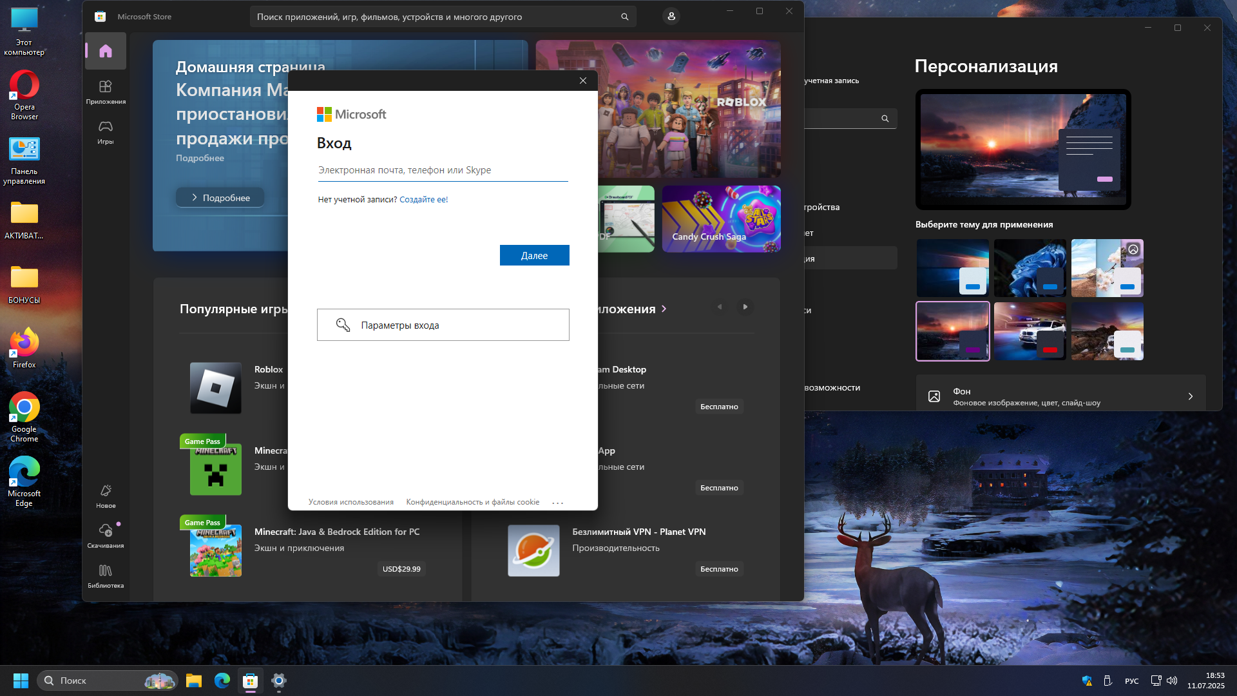Click the Minecraft creeper game icon

point(215,469)
